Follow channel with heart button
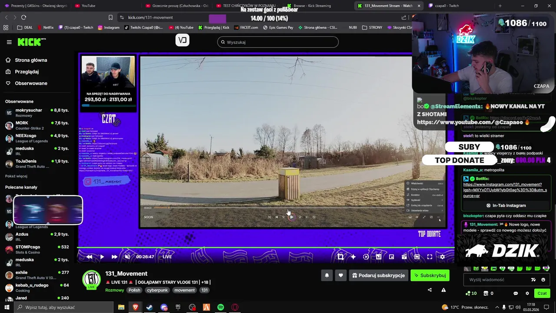The image size is (556, 313). (341, 275)
